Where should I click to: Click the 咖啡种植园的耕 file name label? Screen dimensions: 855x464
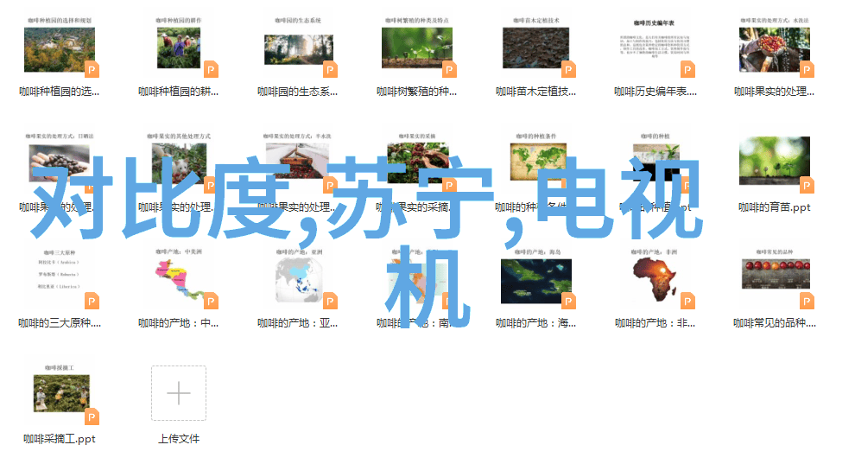tap(179, 92)
